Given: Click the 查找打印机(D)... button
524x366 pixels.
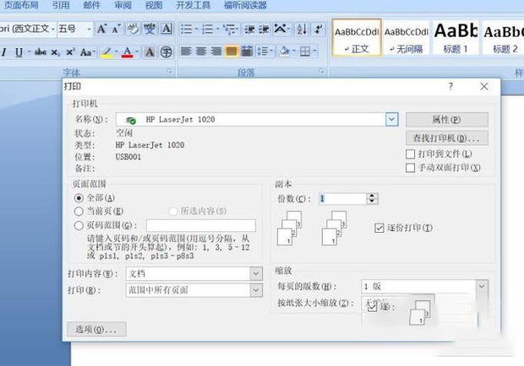Looking at the screenshot, I should [x=447, y=138].
